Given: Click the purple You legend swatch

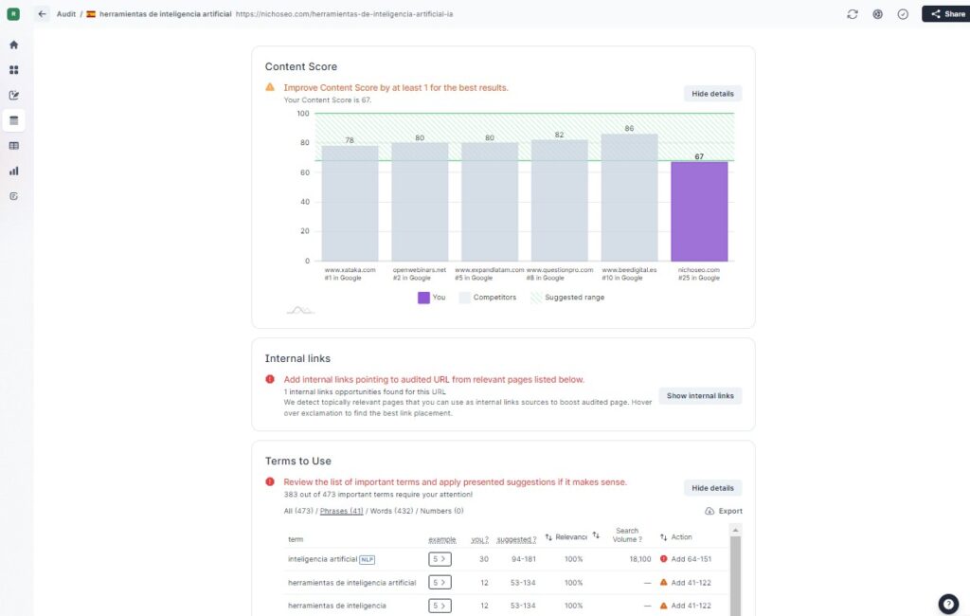Looking at the screenshot, I should tap(423, 298).
